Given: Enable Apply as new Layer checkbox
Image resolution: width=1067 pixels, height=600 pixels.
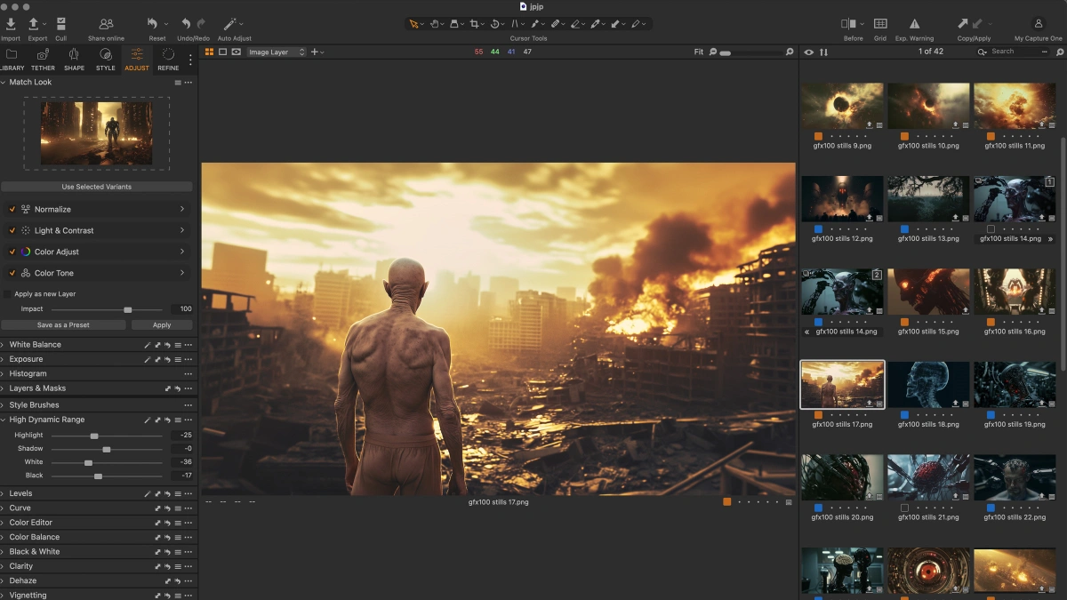Looking at the screenshot, I should coord(8,294).
